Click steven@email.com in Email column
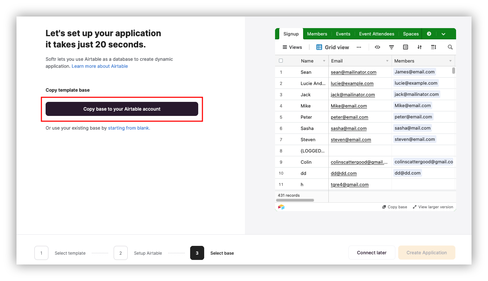Viewport: 488px width, 281px height. tap(351, 139)
